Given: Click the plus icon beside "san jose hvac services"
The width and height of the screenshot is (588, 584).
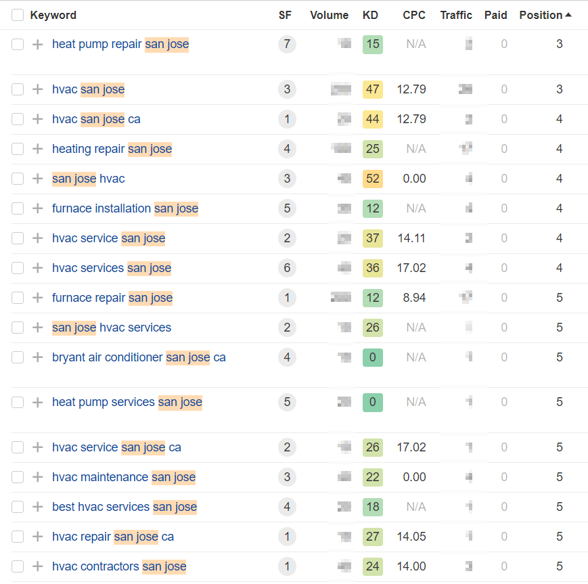Looking at the screenshot, I should pos(38,328).
